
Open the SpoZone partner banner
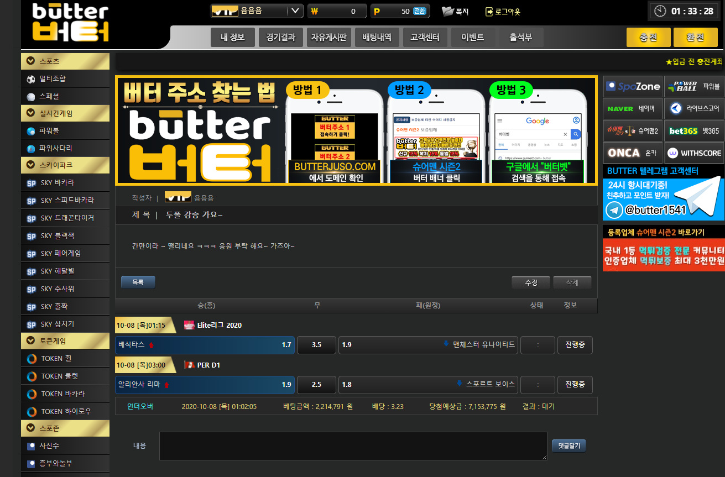633,86
